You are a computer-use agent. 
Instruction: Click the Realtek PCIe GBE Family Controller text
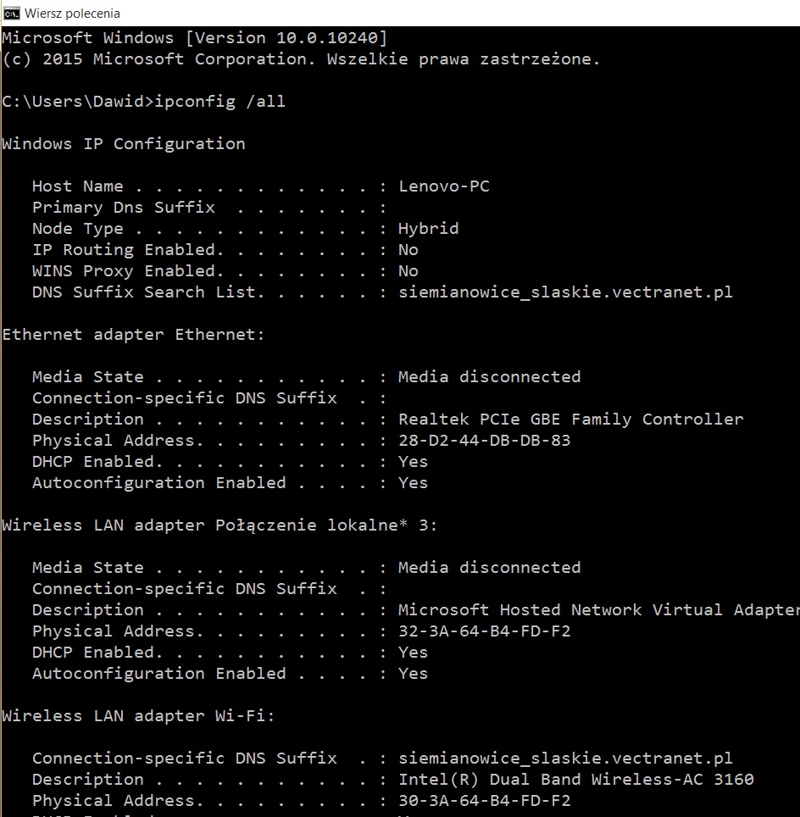(570, 420)
